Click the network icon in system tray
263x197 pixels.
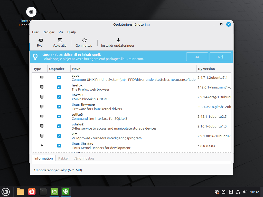tap(238, 192)
